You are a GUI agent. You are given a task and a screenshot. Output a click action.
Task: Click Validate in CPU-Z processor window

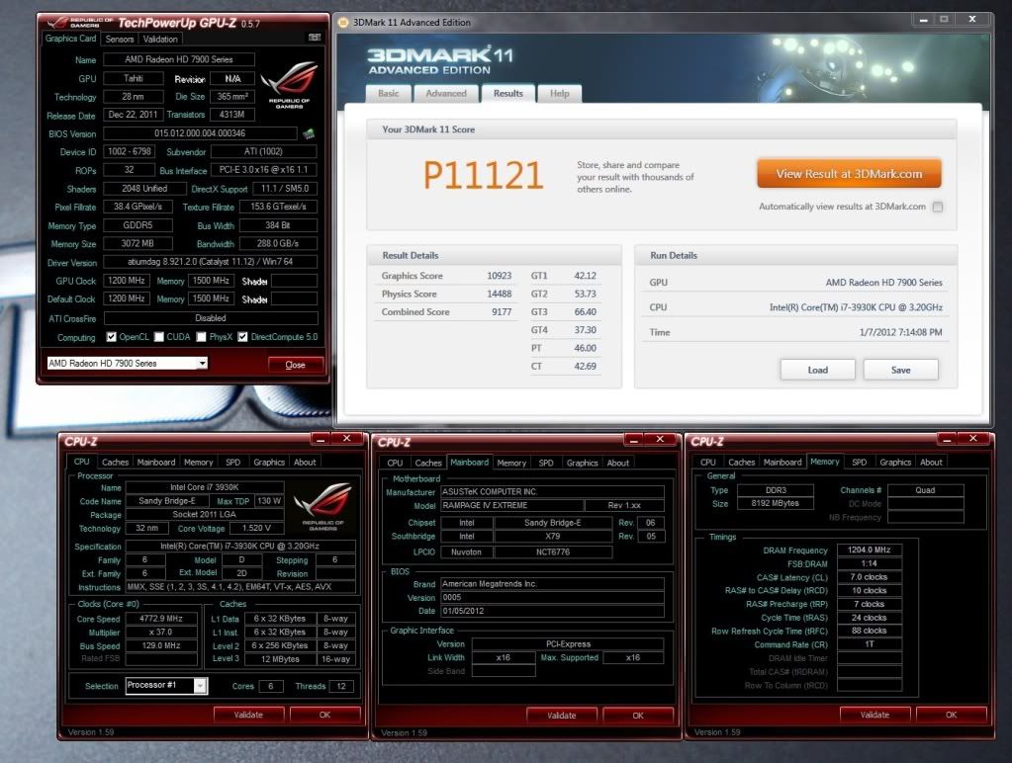[248, 715]
